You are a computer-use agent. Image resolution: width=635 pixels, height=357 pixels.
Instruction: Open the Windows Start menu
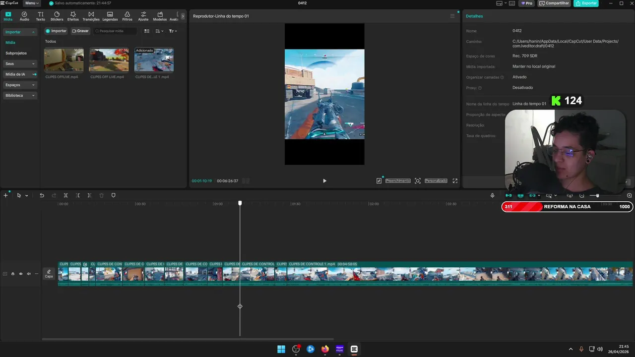pos(281,349)
